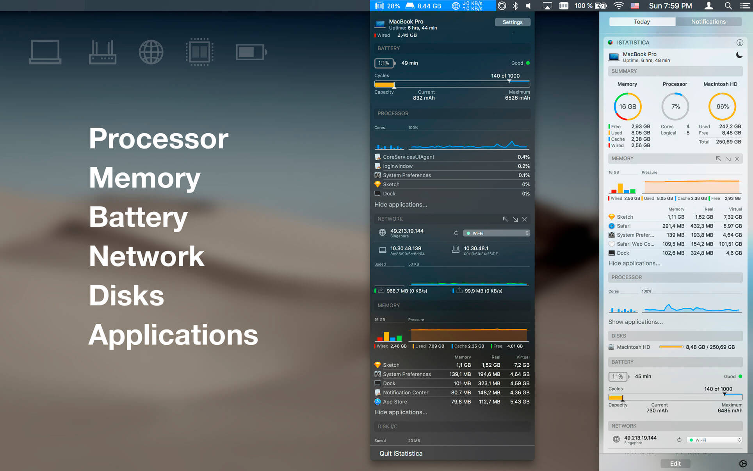Screen dimensions: 753x471
Task: Open Spotlight search in menu bar
Action: [728, 6]
